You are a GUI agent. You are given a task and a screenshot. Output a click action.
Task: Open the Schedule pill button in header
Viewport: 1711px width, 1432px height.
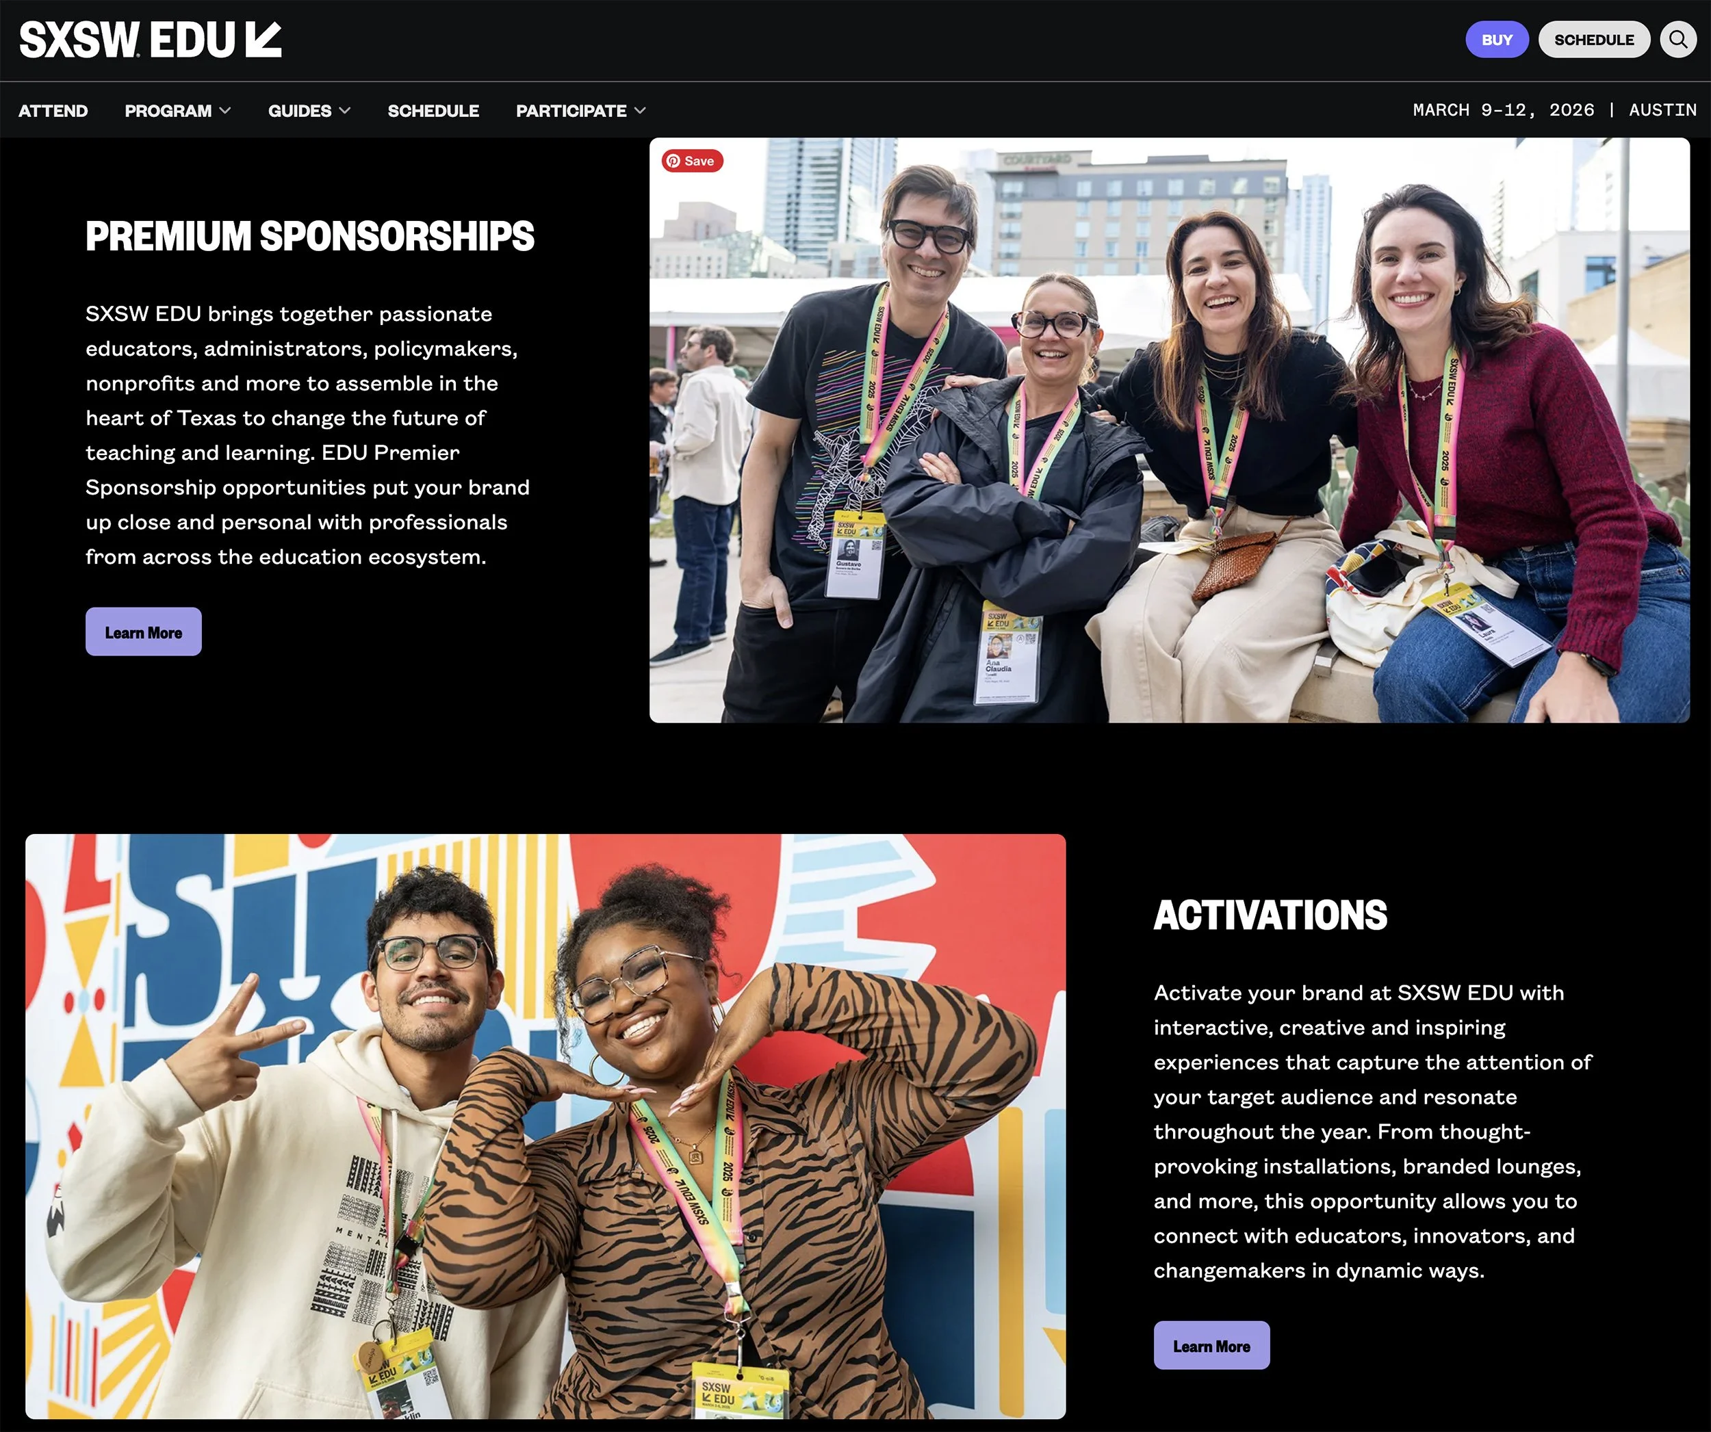(x=1594, y=39)
